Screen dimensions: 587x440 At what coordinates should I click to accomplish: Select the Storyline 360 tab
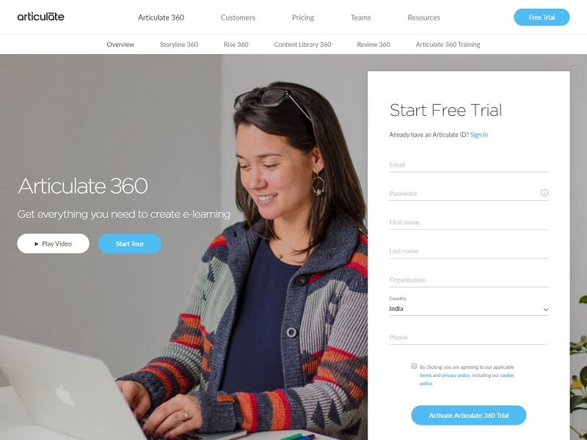point(179,45)
